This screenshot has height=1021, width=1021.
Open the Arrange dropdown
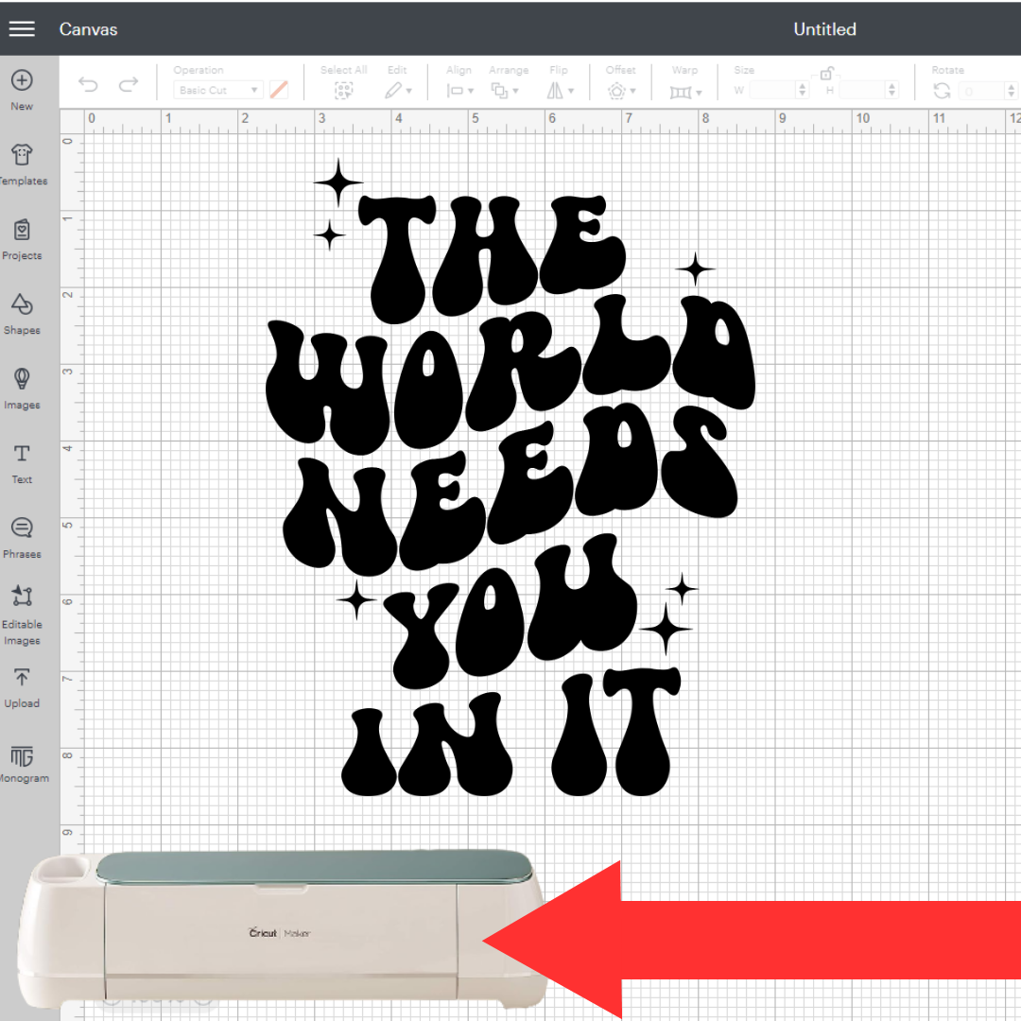coord(505,91)
